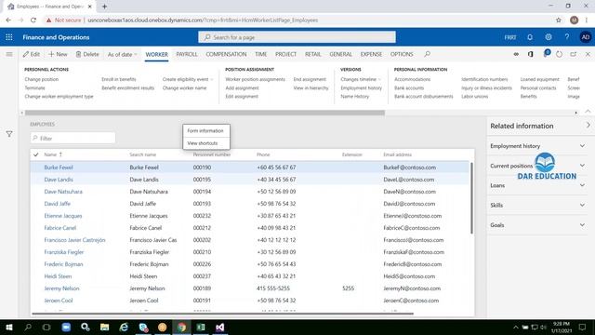Refresh the Employees page

(x=560, y=54)
